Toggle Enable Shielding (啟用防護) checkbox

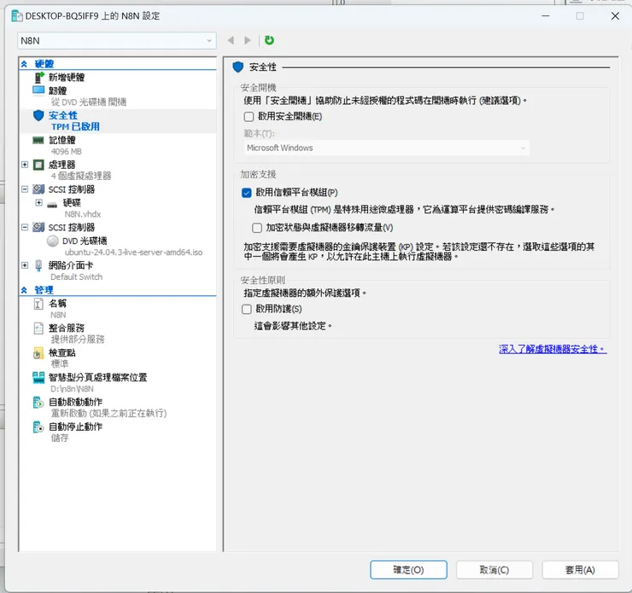click(x=247, y=309)
